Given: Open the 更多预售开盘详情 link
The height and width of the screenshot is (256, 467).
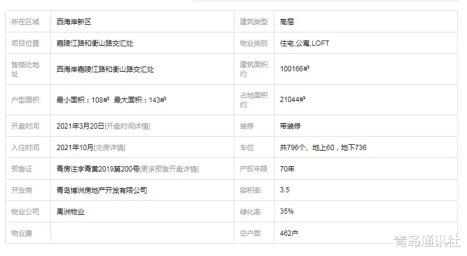Looking at the screenshot, I should pyautogui.click(x=169, y=169).
